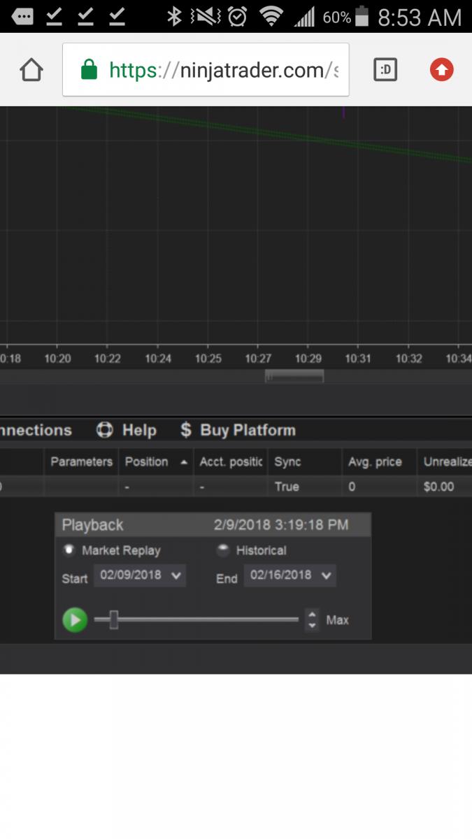Viewport: 472px width, 839px height.
Task: Click the chart horizontal scrollbar thumb
Action: (x=294, y=377)
